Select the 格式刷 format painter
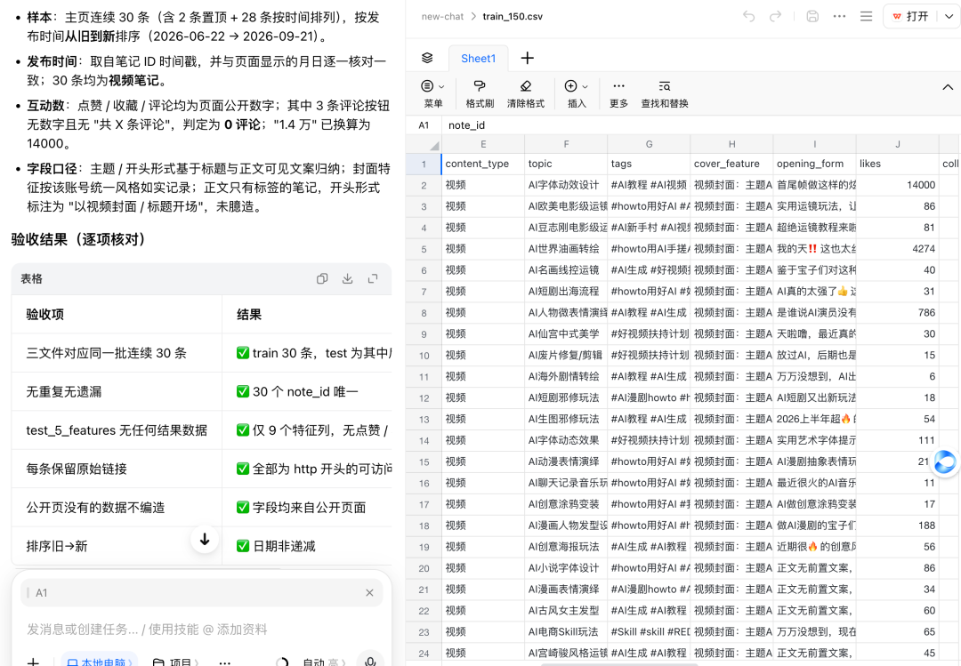This screenshot has height=666, width=961. 480,93
